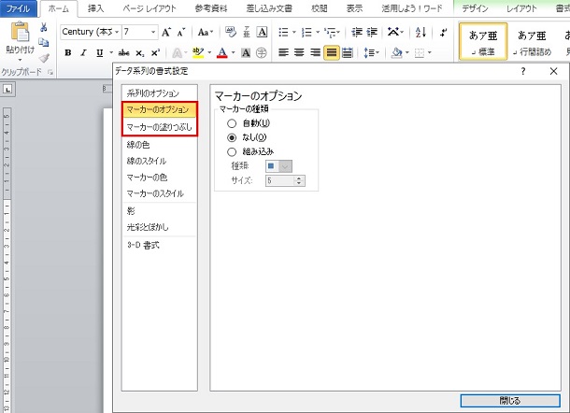Open the Change Case Aa dropdown
Viewport: 570px width, 413px height.
pyautogui.click(x=206, y=33)
